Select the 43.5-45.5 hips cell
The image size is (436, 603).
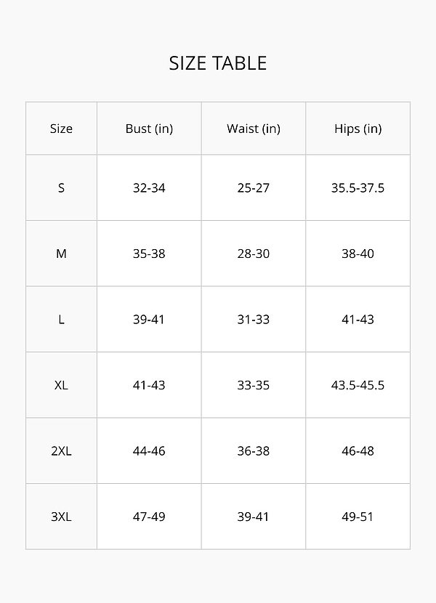click(358, 385)
